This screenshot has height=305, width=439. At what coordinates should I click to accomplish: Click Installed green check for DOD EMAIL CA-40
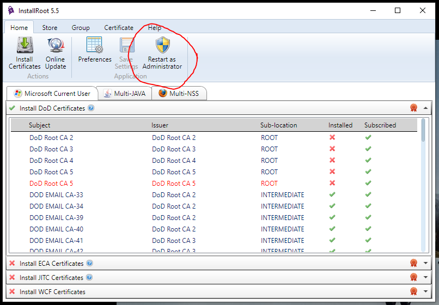332,229
